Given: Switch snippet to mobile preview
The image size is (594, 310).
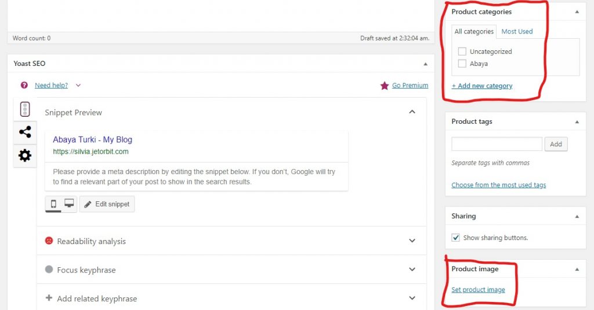Looking at the screenshot, I should click(53, 204).
